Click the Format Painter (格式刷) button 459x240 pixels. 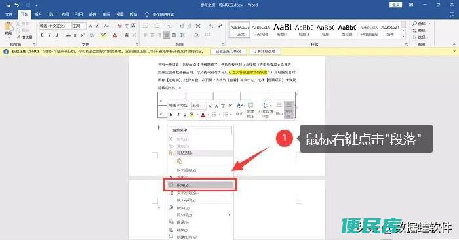[24, 37]
